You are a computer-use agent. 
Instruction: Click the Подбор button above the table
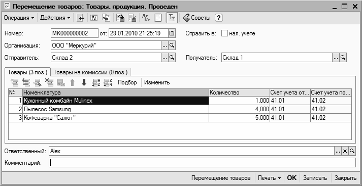click(127, 82)
